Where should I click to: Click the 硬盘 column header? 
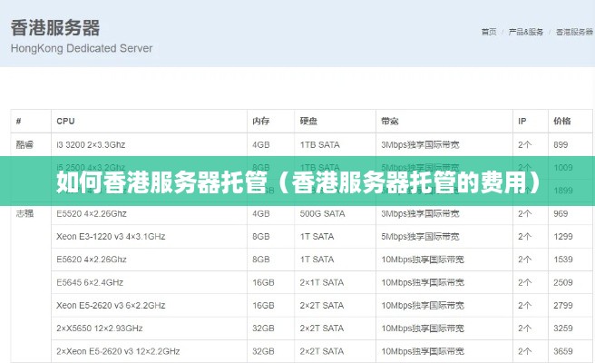pos(308,121)
